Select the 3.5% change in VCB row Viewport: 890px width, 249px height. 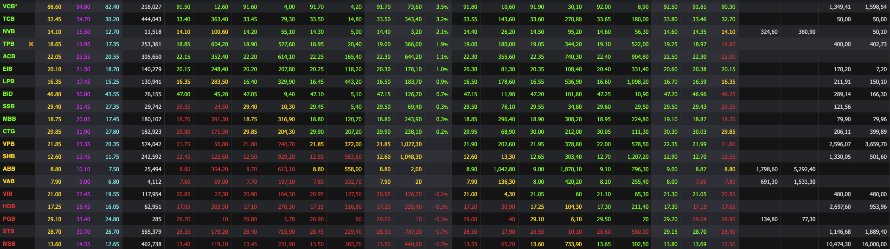442,7
